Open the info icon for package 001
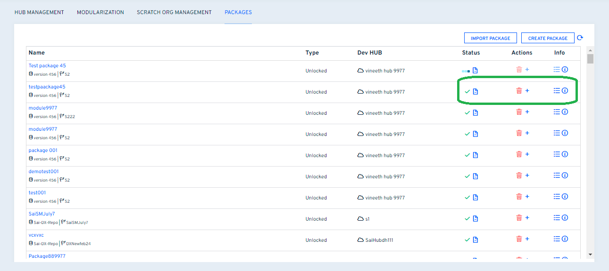The height and width of the screenshot is (271, 609). [565, 154]
